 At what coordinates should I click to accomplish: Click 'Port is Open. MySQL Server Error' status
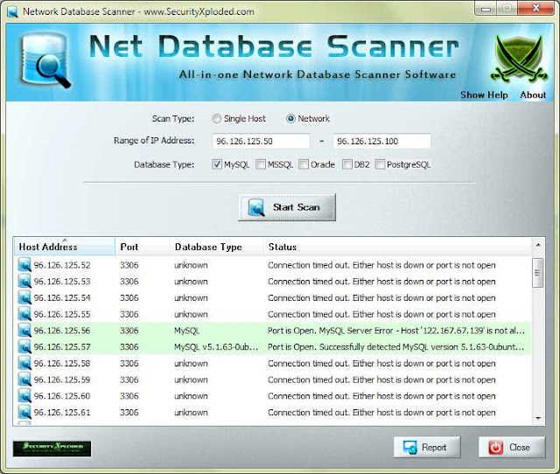[396, 331]
